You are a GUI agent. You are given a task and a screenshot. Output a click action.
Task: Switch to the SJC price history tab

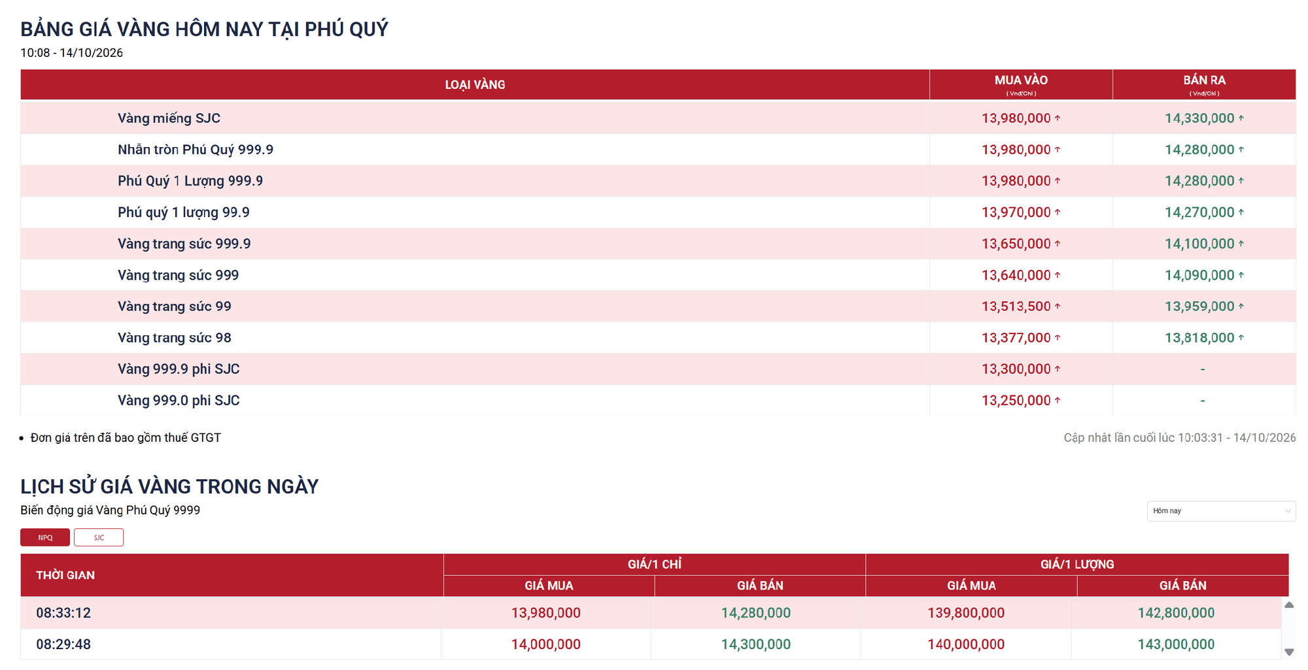(x=99, y=537)
